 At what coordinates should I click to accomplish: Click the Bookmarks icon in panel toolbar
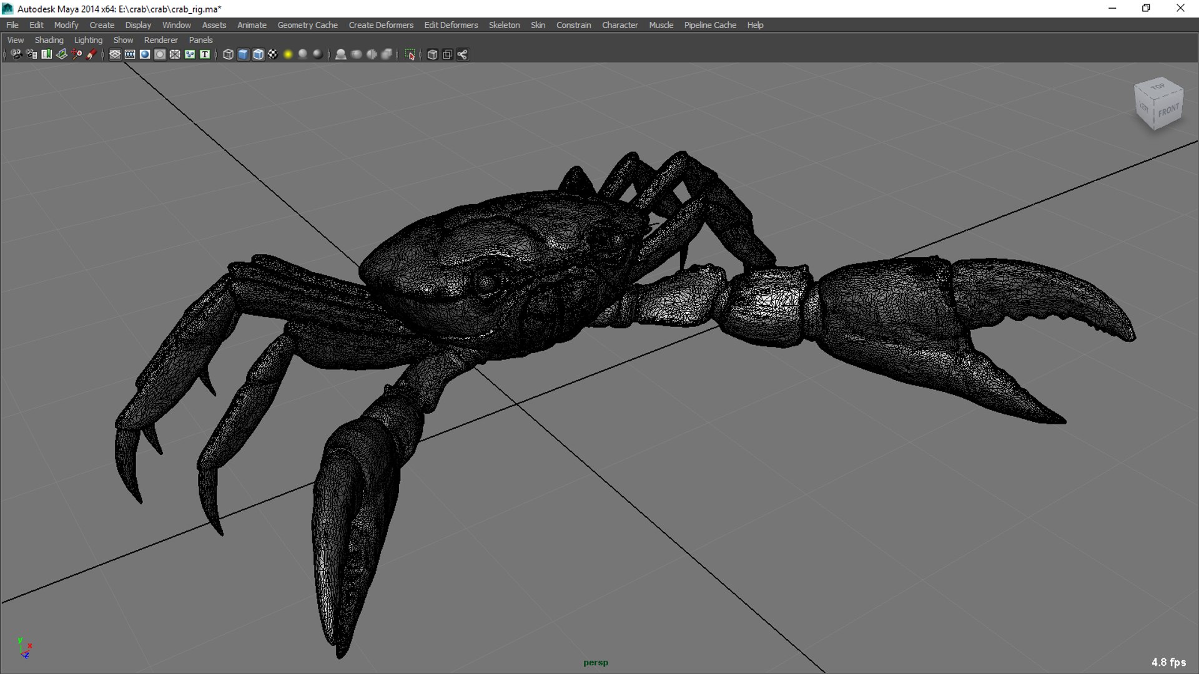(46, 54)
